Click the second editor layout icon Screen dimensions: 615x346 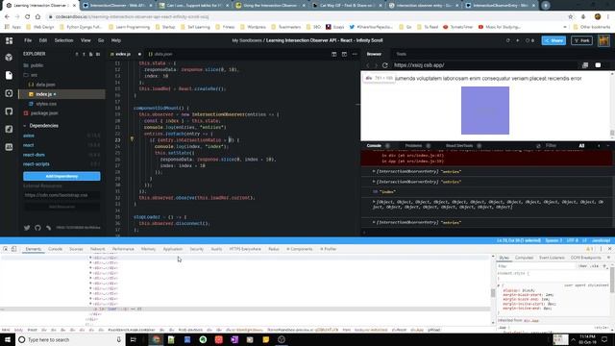[344, 54]
